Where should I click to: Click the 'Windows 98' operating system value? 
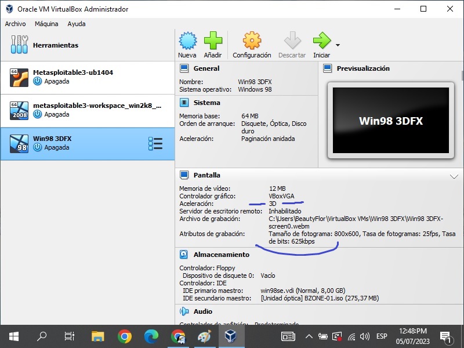255,89
